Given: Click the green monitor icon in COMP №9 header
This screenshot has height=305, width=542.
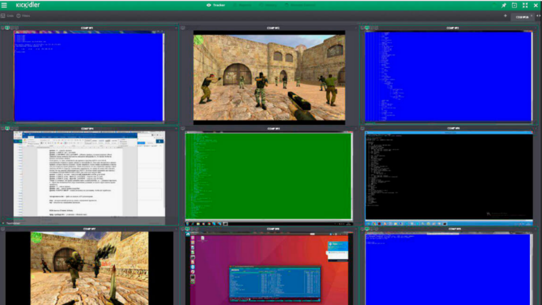Looking at the screenshot, I should pyautogui.click(x=367, y=229).
